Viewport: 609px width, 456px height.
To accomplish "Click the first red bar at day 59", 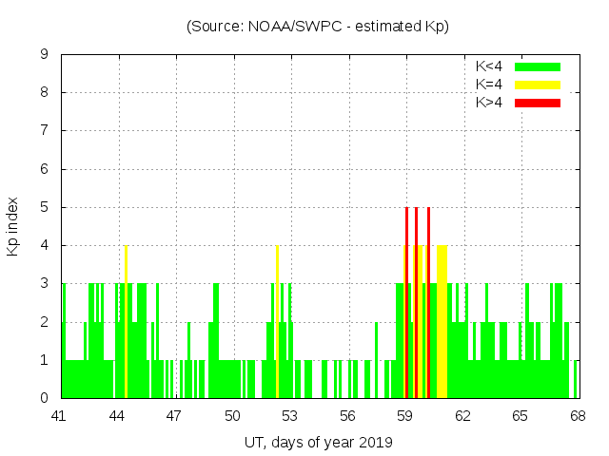I will [406, 304].
